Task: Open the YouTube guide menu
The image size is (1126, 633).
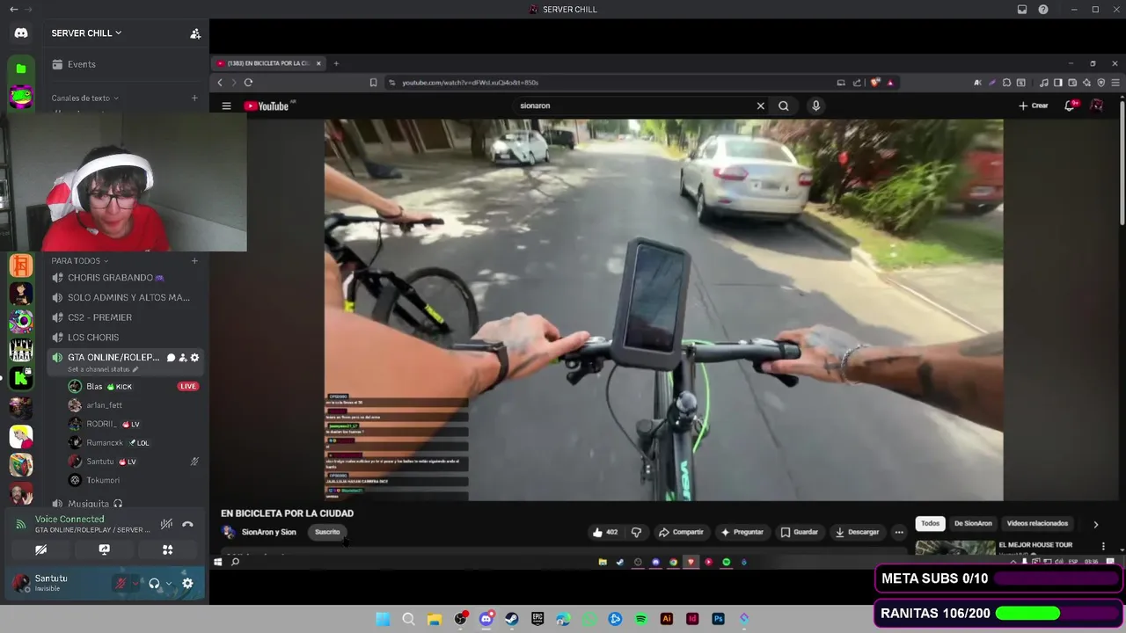Action: pos(226,106)
